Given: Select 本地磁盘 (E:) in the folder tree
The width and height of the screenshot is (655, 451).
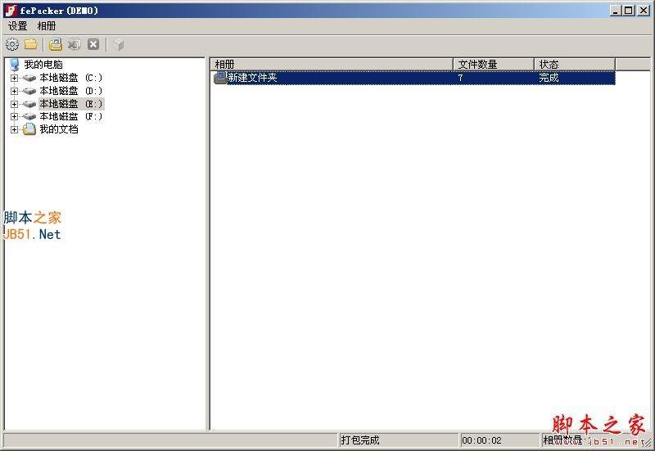Looking at the screenshot, I should click(x=70, y=104).
